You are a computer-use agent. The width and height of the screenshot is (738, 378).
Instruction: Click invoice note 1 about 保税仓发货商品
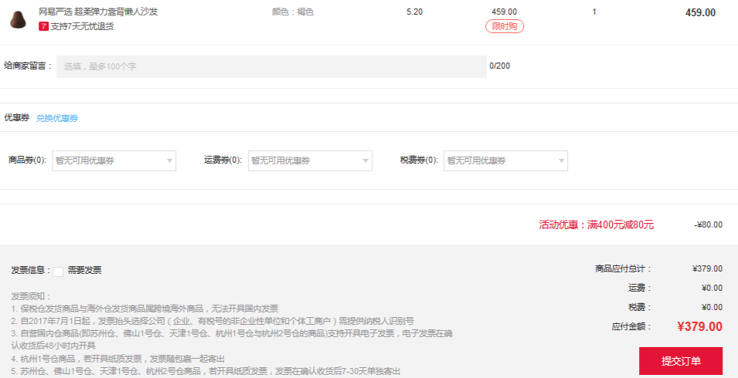[x=145, y=309]
